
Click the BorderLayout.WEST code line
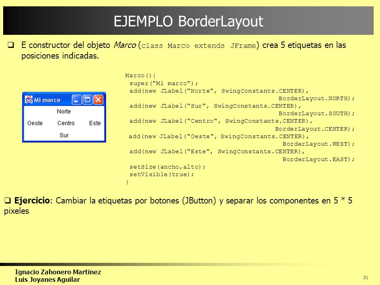tap(319, 144)
